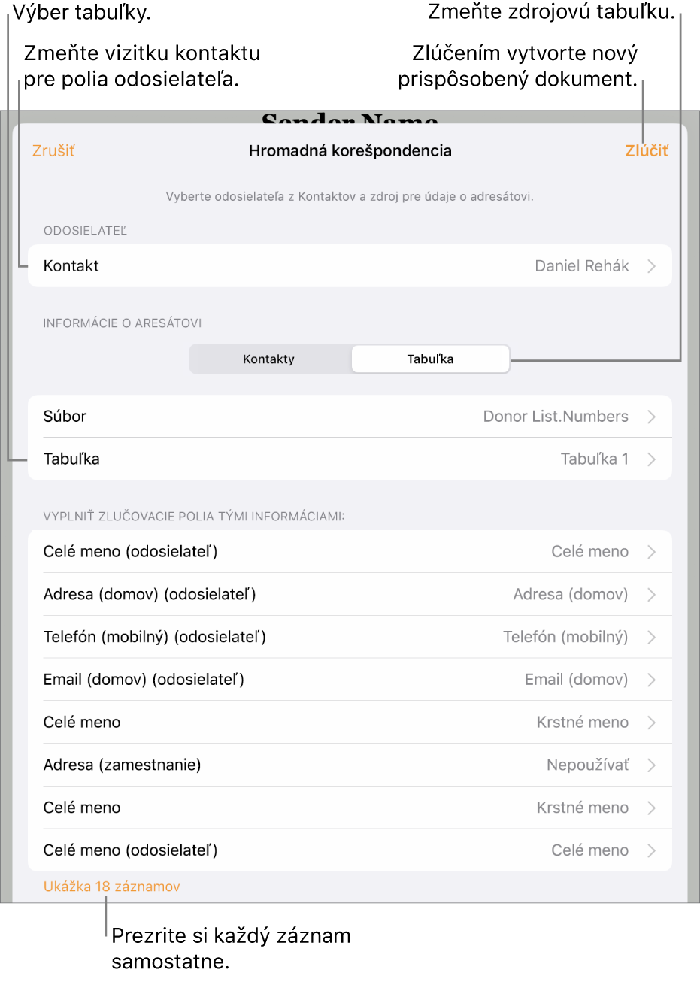Screen dimensions: 700x982
Task: Tap the Nepoužívať value for work address
Action: [x=587, y=765]
